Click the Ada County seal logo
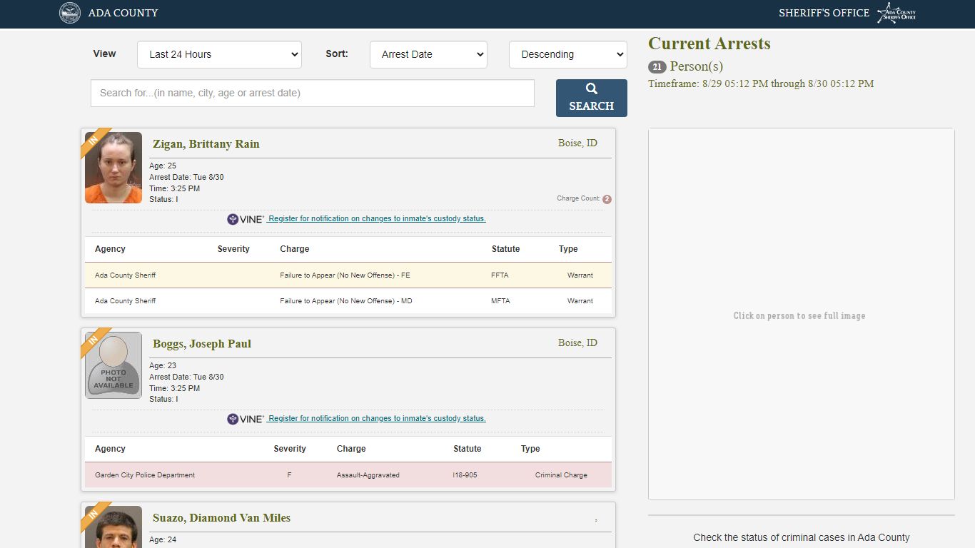This screenshot has height=548, width=975. coord(70,13)
